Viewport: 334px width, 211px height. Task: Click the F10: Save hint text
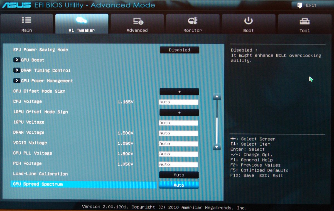(x=242, y=176)
